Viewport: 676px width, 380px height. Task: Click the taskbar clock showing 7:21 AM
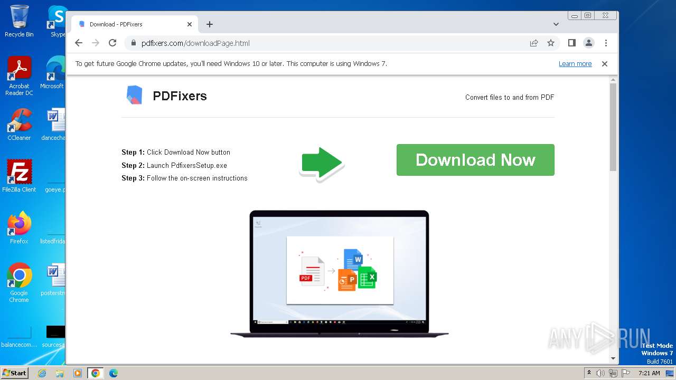point(649,373)
